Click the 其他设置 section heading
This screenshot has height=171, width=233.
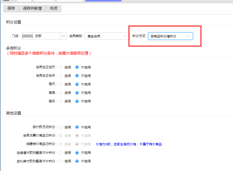(14, 113)
